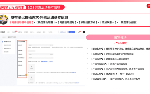
Task: Click 查看示例 link under 活动头图 upload hint
Action: (74, 72)
